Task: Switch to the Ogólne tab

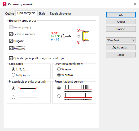Action: coord(10,13)
